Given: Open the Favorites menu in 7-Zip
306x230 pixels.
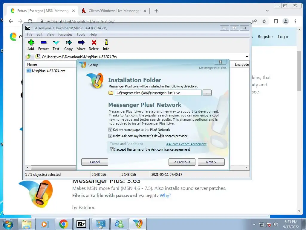Looking at the screenshot, I should 65,34.
